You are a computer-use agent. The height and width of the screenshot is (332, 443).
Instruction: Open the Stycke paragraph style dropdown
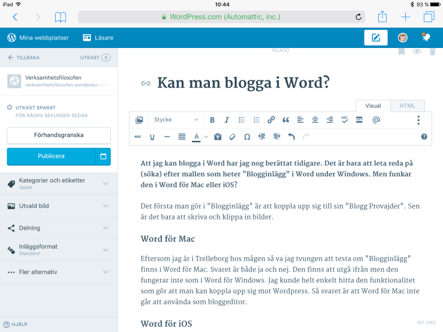[176, 120]
